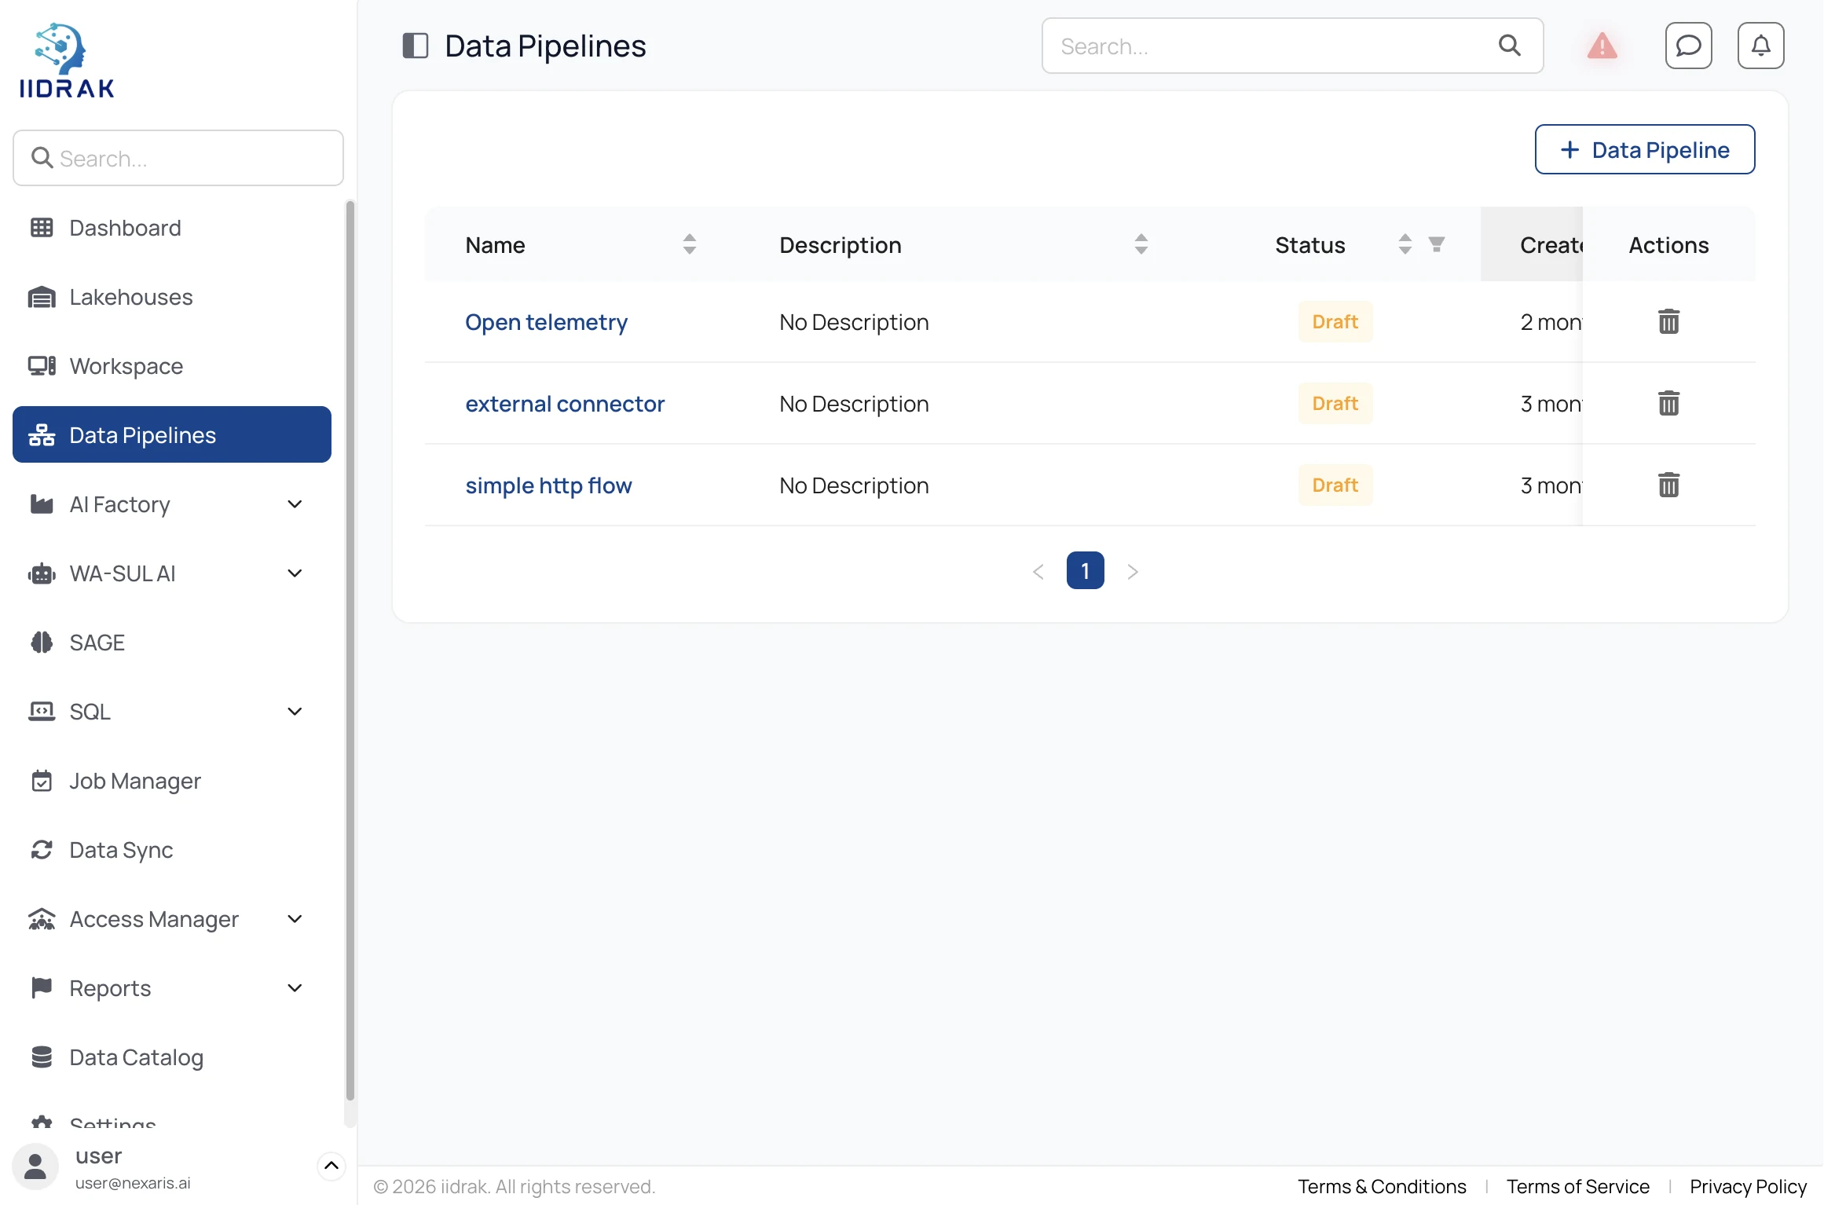The image size is (1824, 1205).
Task: Filter the Status column
Action: (1436, 244)
